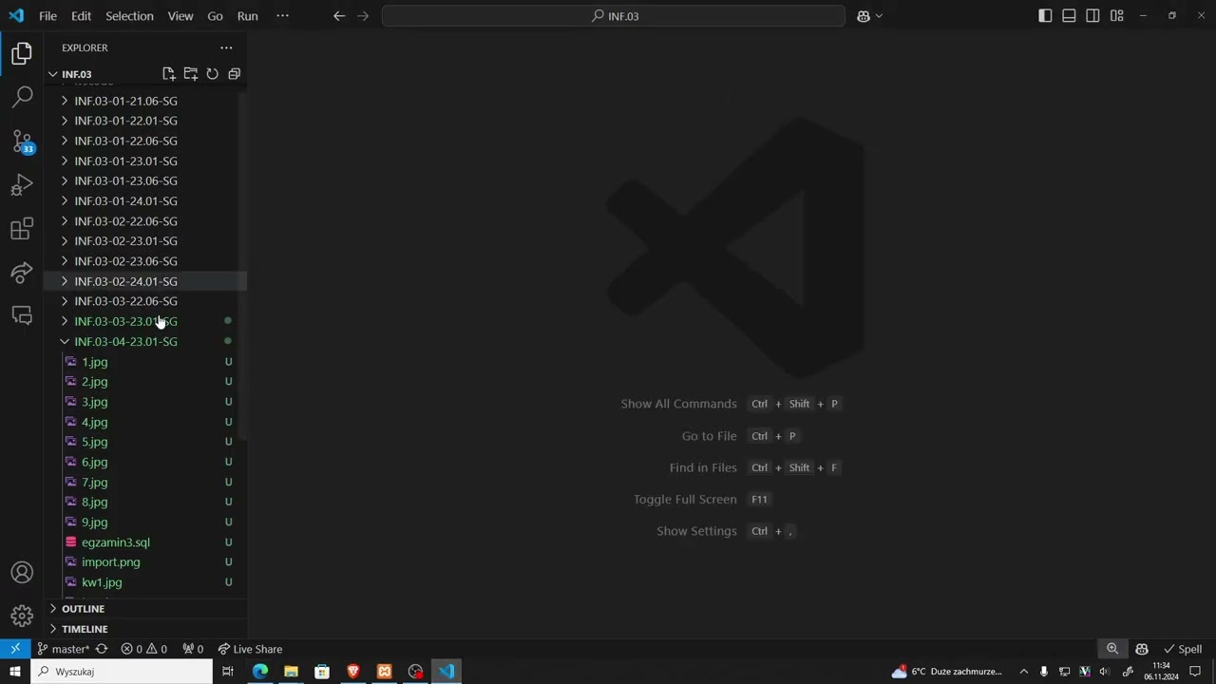Toggle the Spell checker in status bar
This screenshot has width=1216, height=684.
[1183, 649]
